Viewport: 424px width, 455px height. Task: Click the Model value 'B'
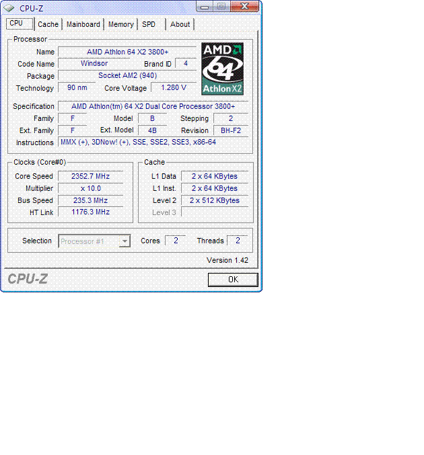pos(152,118)
